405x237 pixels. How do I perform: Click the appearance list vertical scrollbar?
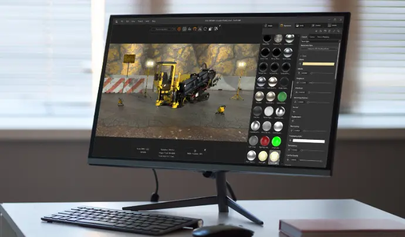(x=292, y=89)
